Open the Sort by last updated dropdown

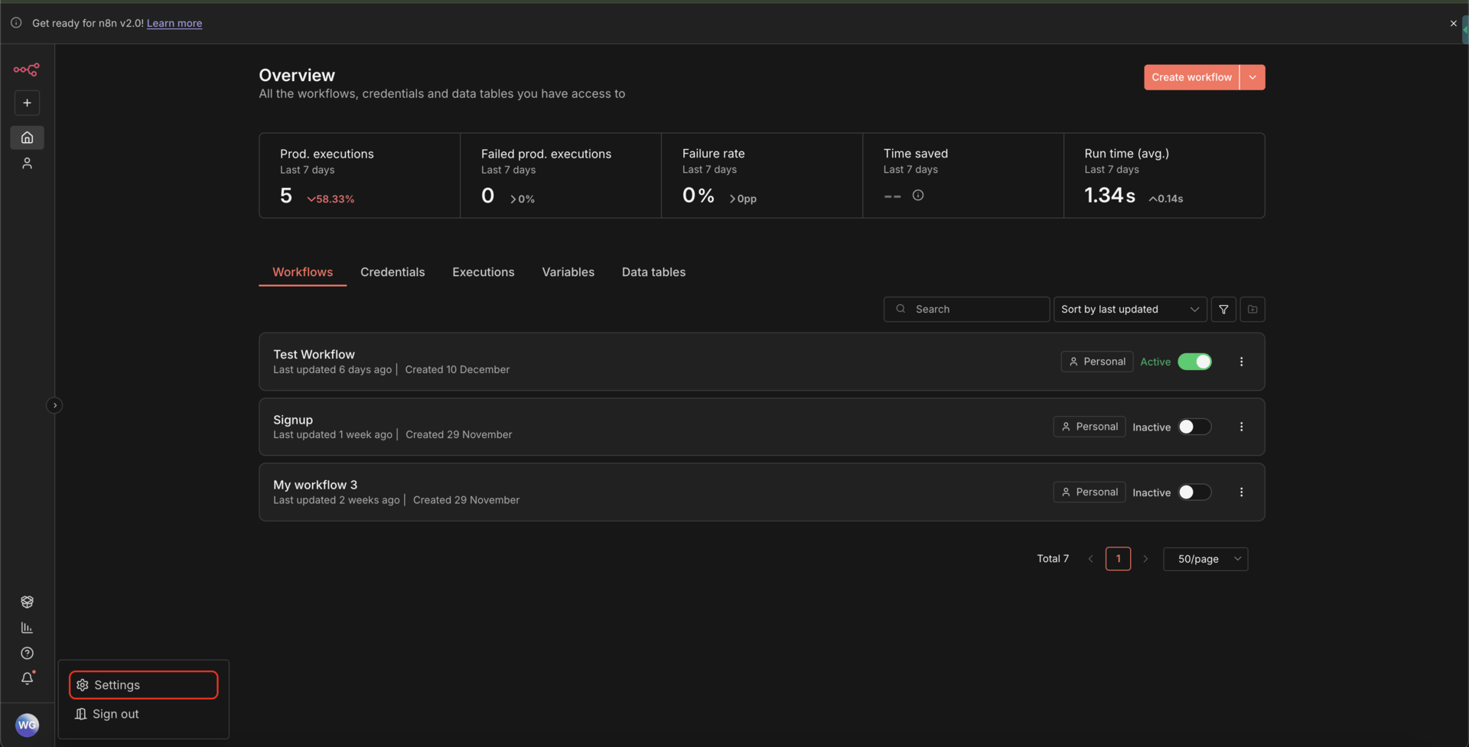[x=1129, y=309]
